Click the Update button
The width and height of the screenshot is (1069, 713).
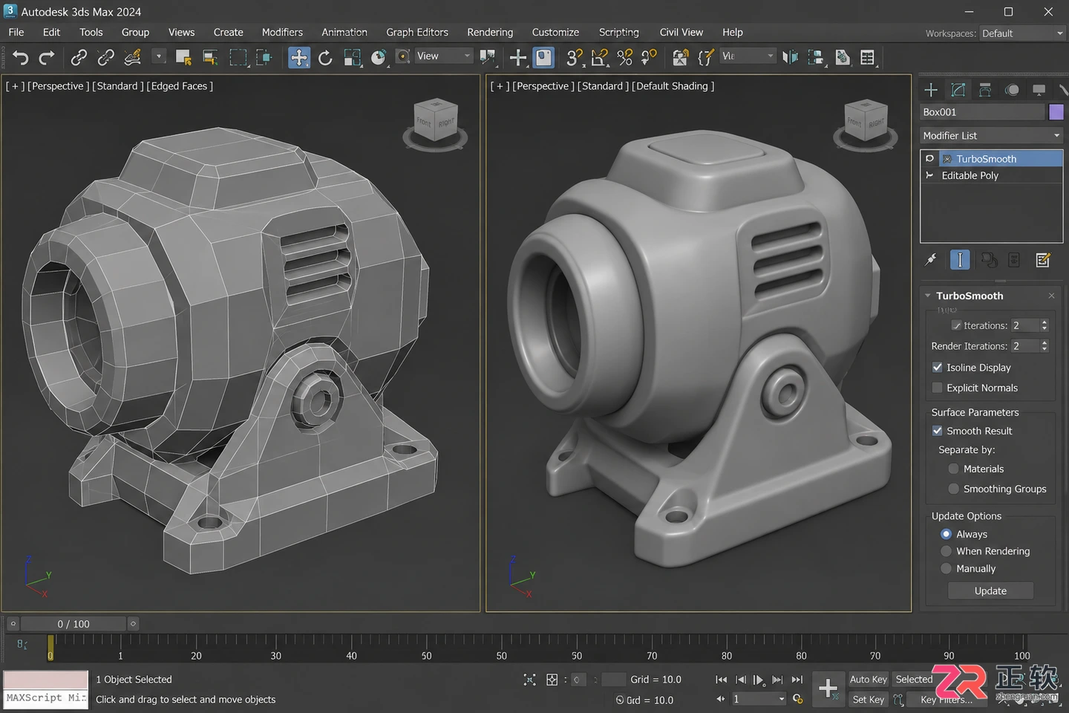(x=990, y=590)
